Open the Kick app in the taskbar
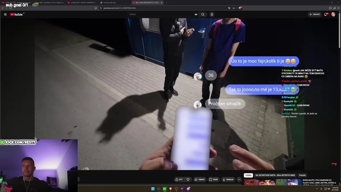The image size is (341, 192). click(x=165, y=189)
